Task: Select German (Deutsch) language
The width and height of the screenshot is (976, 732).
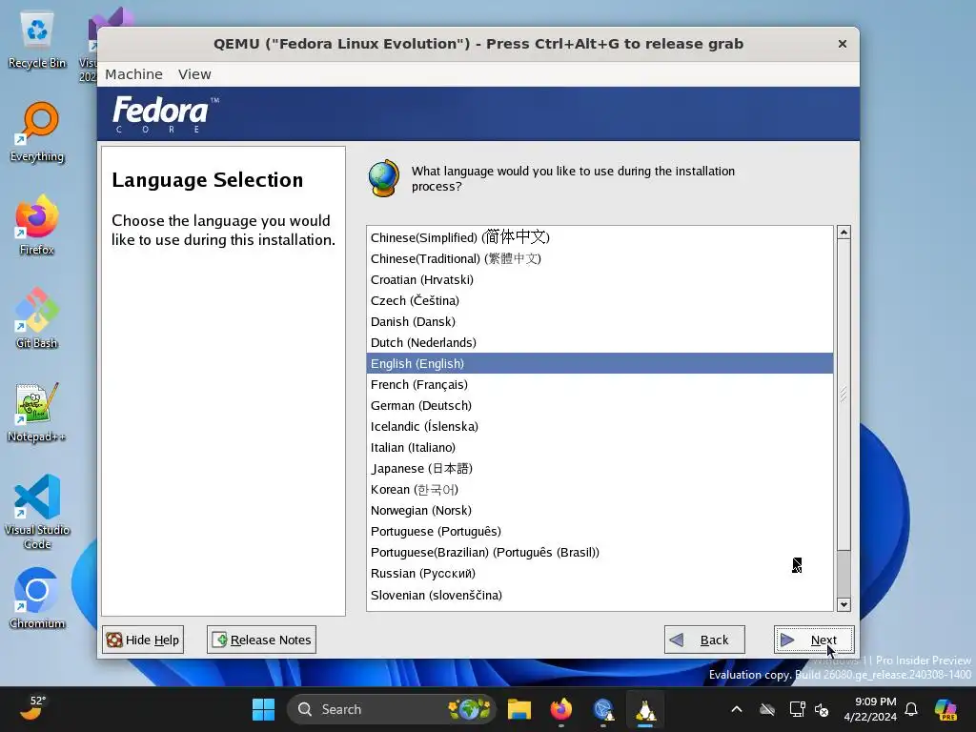Action: [600, 406]
